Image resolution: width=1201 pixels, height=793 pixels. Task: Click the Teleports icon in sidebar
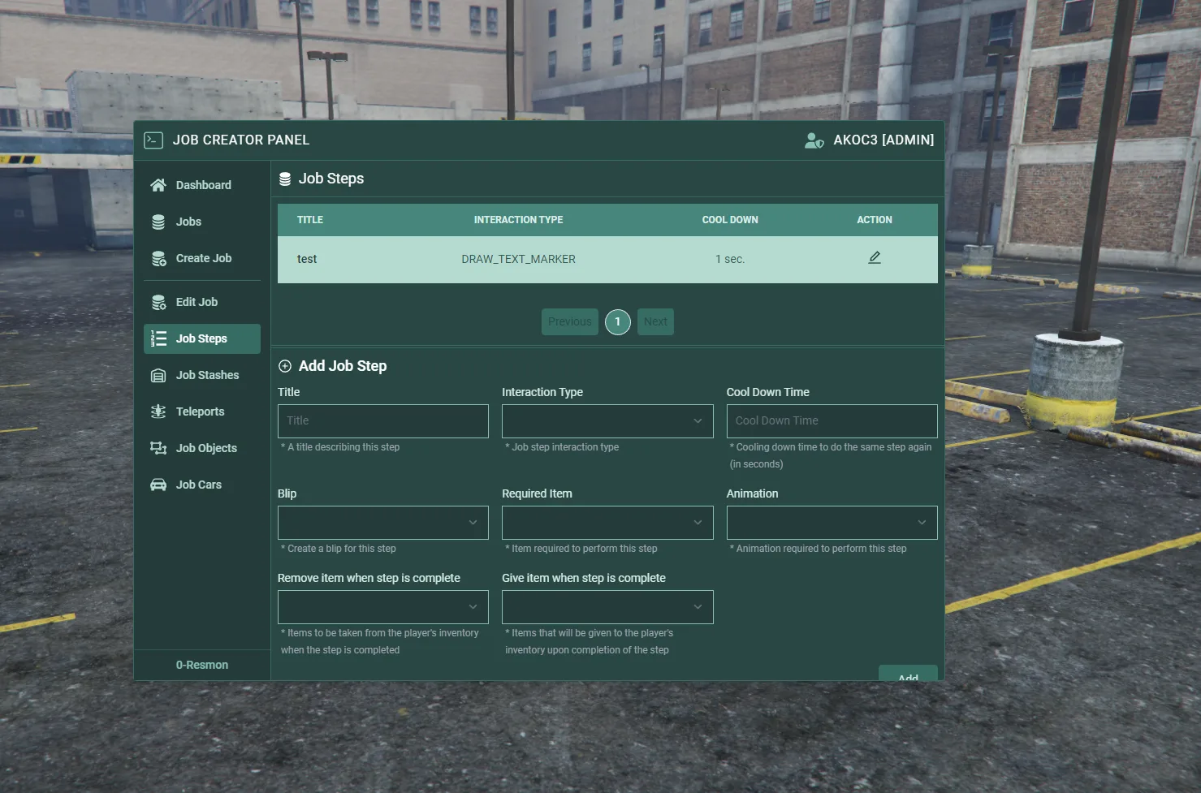click(158, 412)
